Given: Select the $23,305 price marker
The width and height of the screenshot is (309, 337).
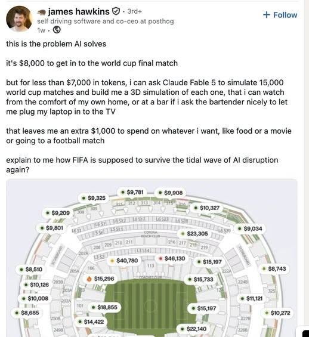Looking at the screenshot, I should click(194, 234).
